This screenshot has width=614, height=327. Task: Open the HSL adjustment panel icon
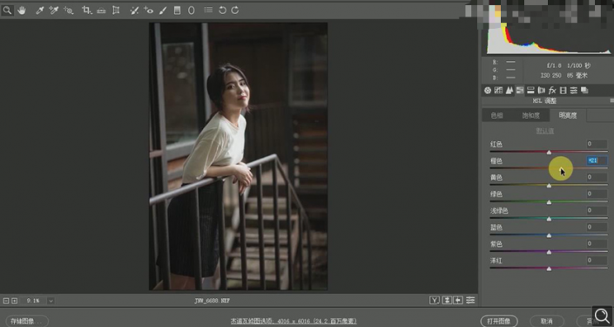[x=520, y=90]
